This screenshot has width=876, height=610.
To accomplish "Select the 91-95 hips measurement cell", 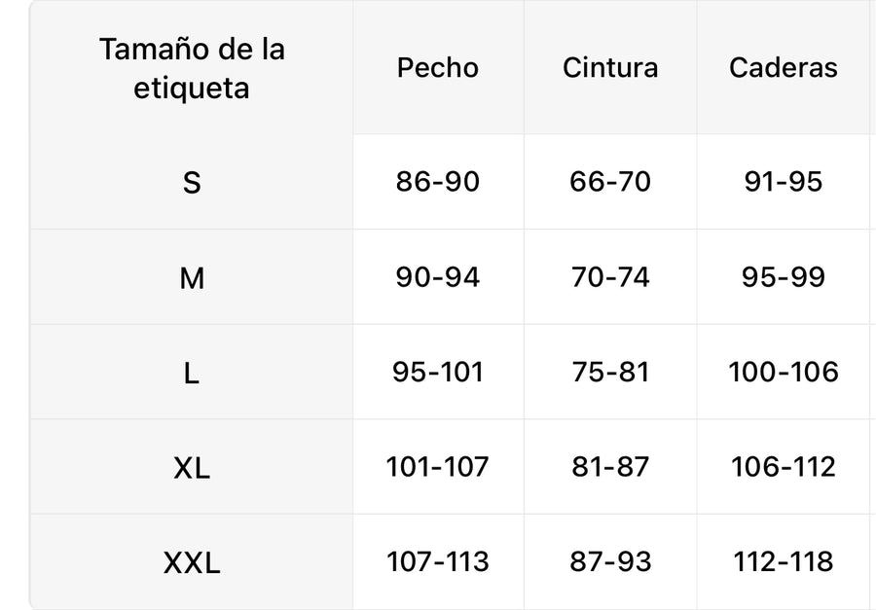I will click(x=783, y=182).
